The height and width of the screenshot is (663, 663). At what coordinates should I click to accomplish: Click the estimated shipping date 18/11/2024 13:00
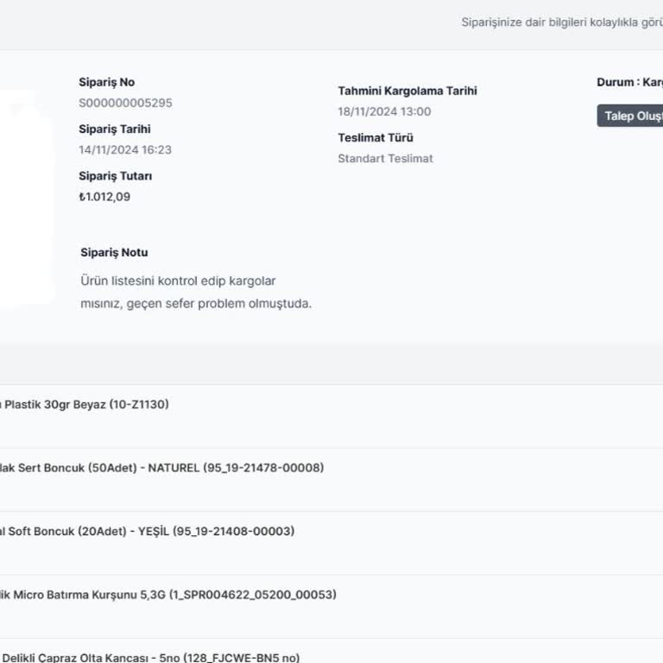tap(384, 111)
